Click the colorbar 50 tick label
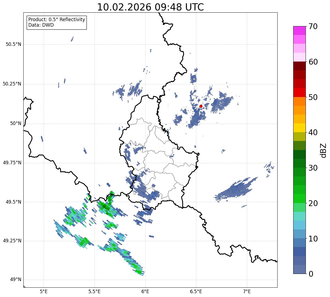The width and height of the screenshot is (330, 297). pos(313,97)
